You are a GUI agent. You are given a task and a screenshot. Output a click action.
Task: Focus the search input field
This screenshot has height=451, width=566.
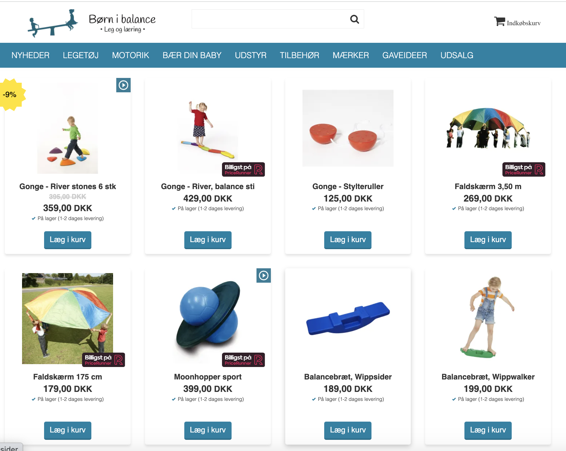(270, 19)
